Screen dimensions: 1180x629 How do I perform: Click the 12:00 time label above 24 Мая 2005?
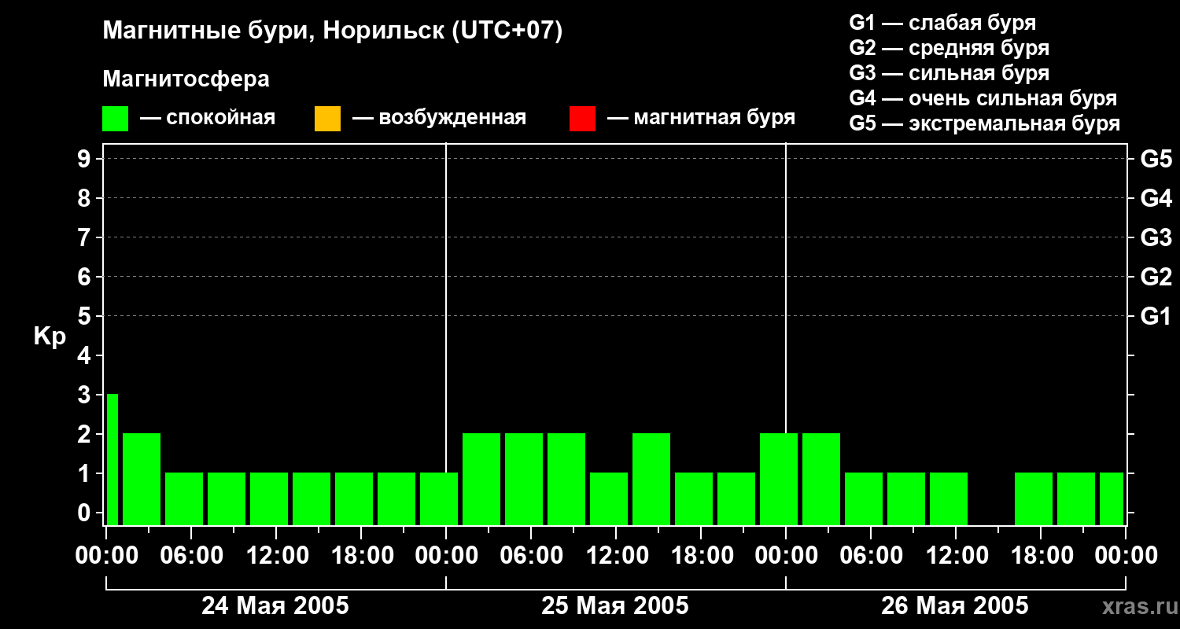[277, 556]
